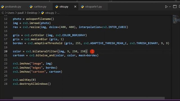Click cv2.imread(photo) on line 13
180x101 pixels.
pos(37,23)
